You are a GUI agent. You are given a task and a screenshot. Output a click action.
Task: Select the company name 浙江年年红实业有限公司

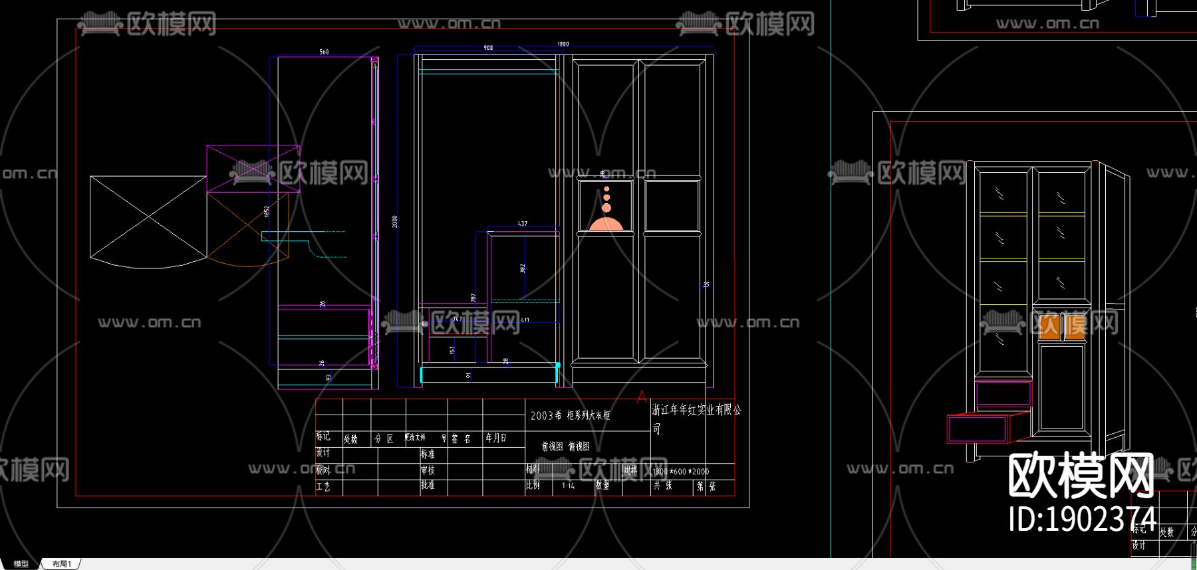(696, 419)
